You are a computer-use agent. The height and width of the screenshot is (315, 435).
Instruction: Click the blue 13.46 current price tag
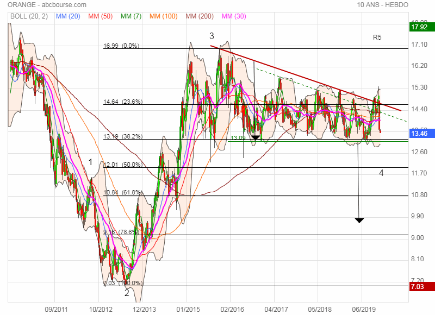coord(422,134)
